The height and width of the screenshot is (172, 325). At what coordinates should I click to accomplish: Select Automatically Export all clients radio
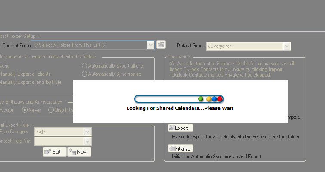pyautogui.click(x=84, y=66)
